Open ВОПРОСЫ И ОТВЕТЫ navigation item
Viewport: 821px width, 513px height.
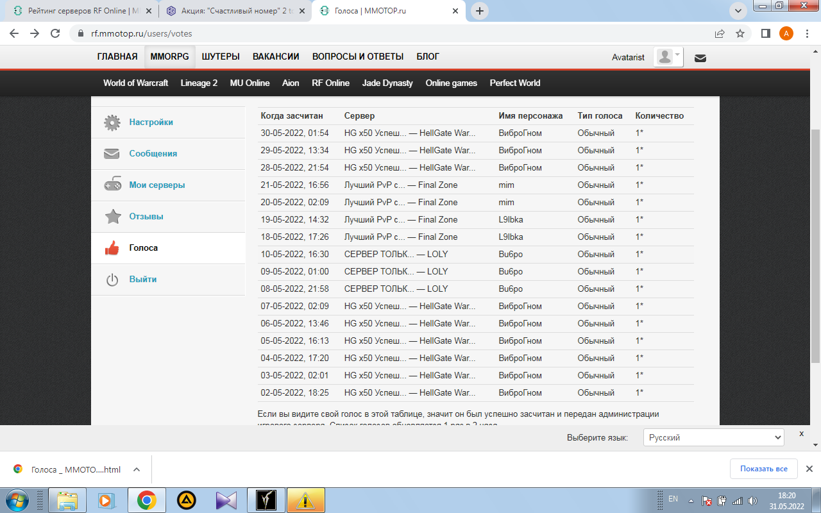(x=358, y=56)
